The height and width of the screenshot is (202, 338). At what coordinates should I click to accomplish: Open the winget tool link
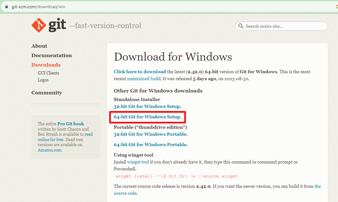pyautogui.click(x=138, y=162)
